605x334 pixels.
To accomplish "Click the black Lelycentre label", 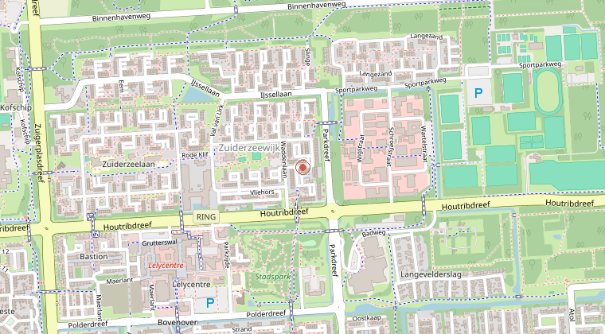I will coord(191,285).
